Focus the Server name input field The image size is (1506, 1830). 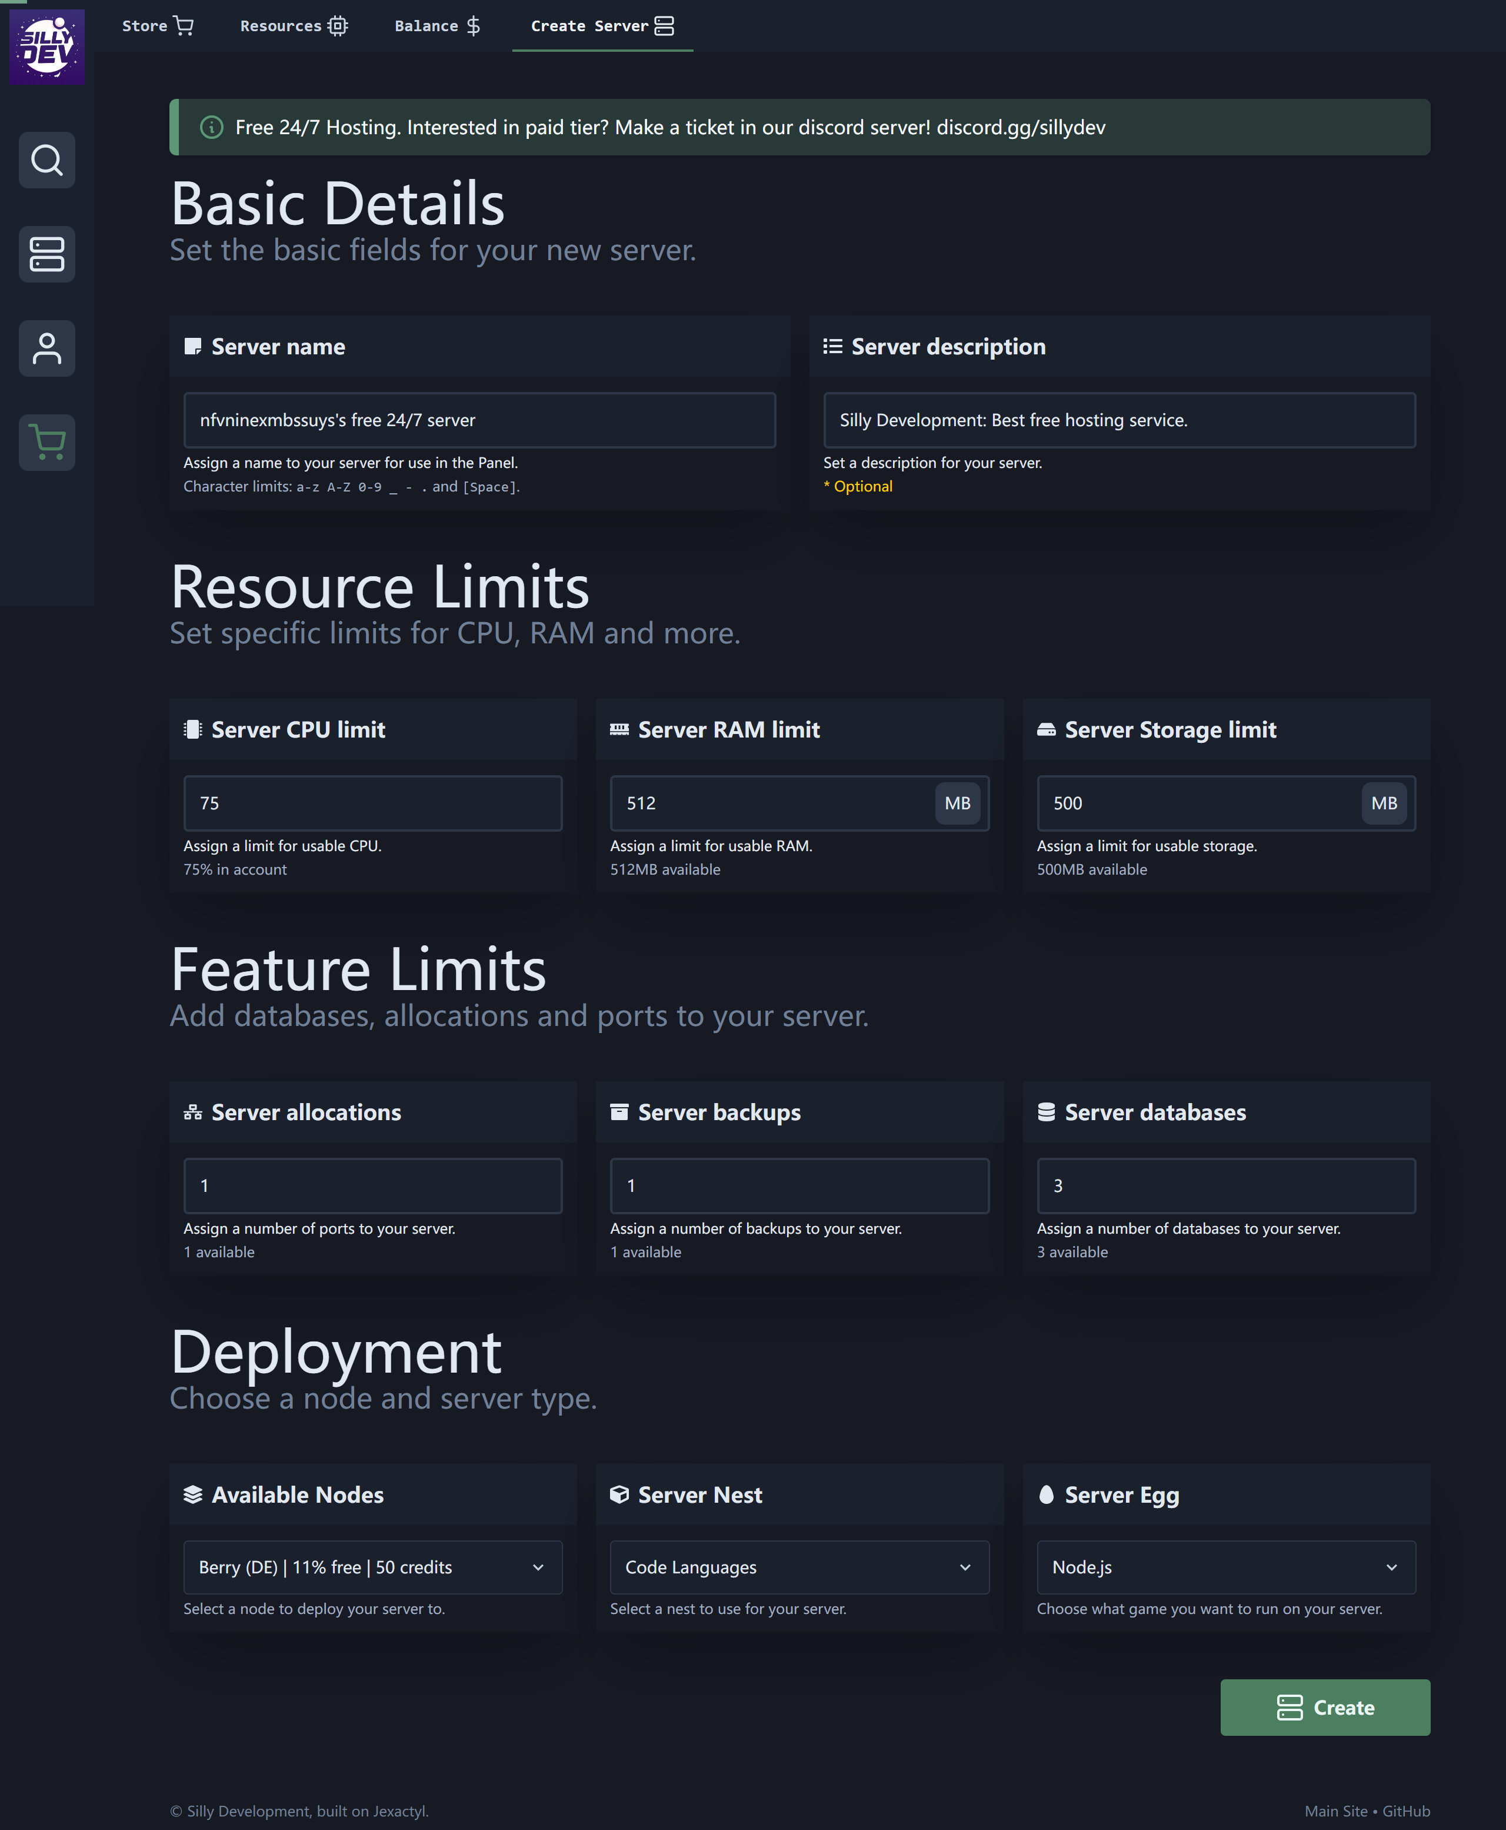(479, 420)
